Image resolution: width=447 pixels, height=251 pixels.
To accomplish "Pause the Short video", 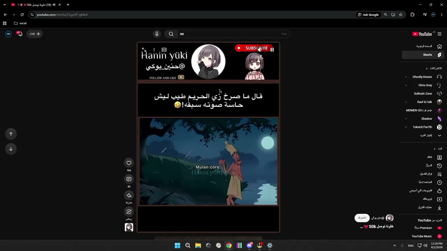I will pyautogui.click(x=272, y=50).
